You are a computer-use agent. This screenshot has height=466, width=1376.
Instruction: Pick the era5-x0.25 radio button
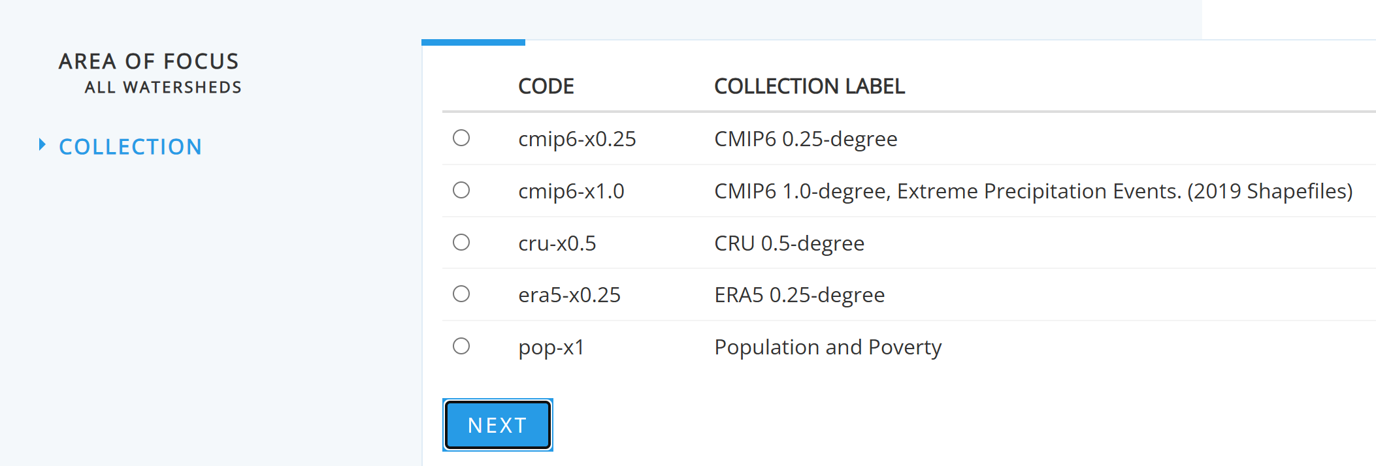pos(461,294)
